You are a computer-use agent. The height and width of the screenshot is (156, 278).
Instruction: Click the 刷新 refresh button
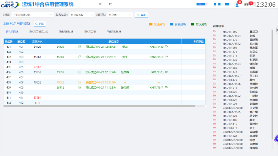tap(39, 24)
